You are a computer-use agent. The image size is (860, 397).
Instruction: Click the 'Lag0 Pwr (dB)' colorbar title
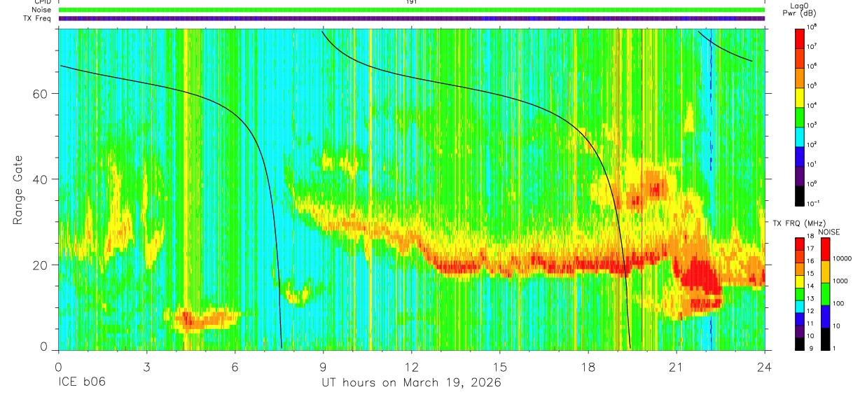pyautogui.click(x=799, y=9)
